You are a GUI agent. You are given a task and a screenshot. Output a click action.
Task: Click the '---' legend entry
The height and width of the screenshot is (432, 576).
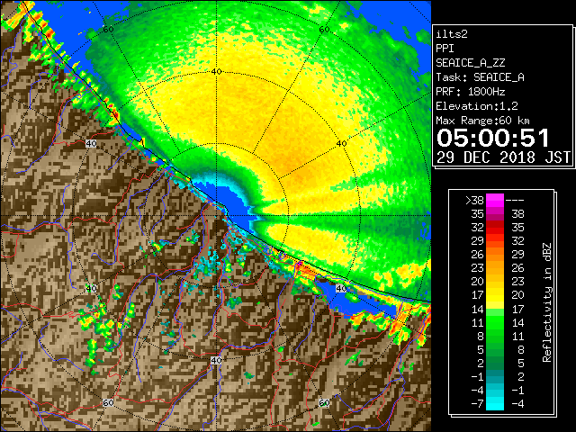click(x=515, y=201)
